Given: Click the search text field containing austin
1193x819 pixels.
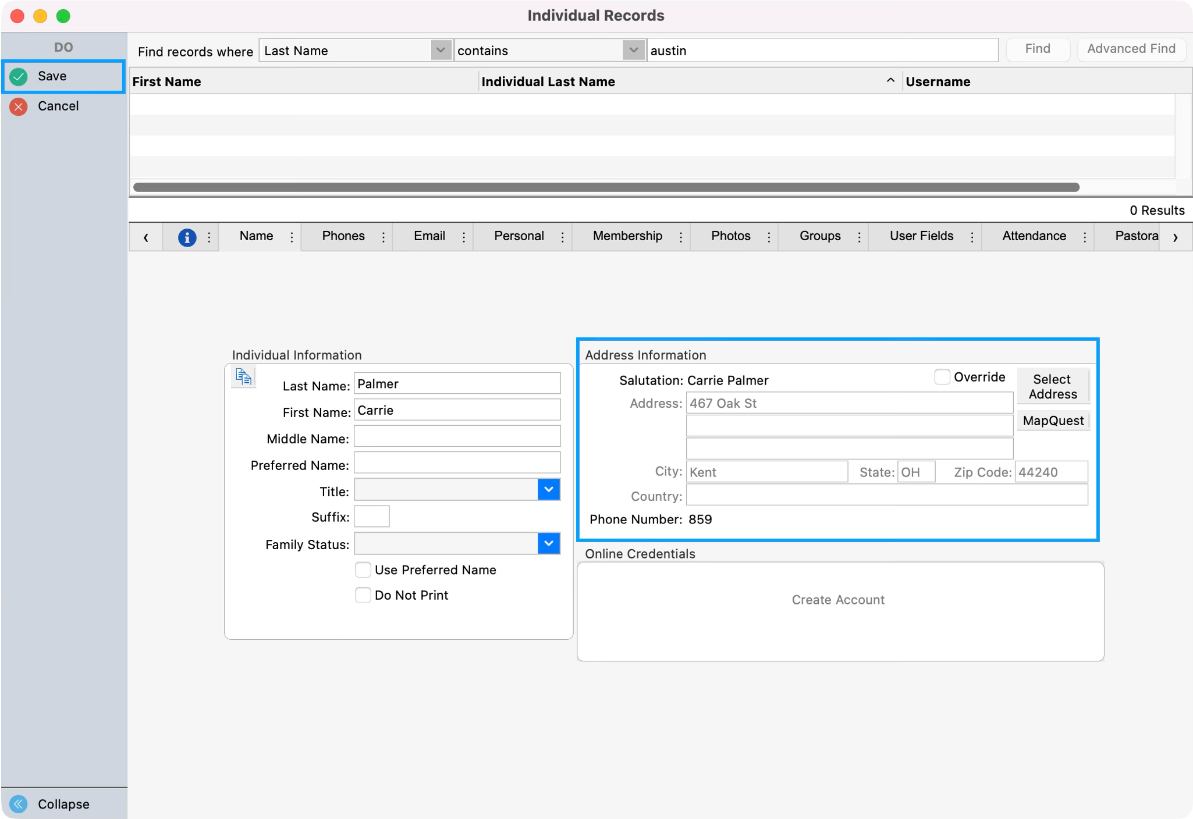Looking at the screenshot, I should [822, 51].
